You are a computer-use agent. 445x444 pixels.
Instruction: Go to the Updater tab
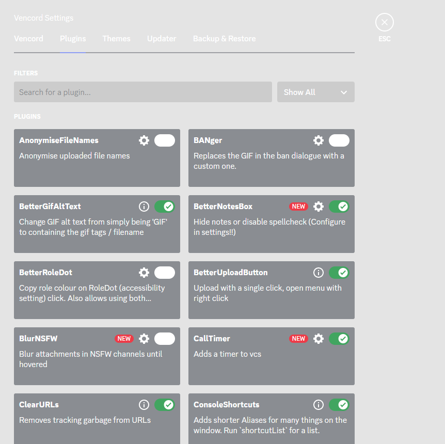(162, 39)
